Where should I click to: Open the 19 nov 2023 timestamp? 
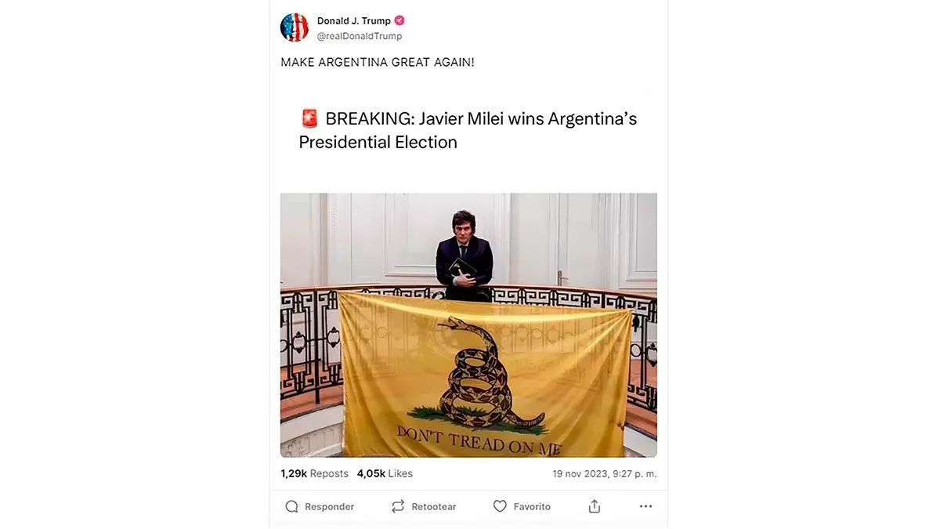point(605,473)
